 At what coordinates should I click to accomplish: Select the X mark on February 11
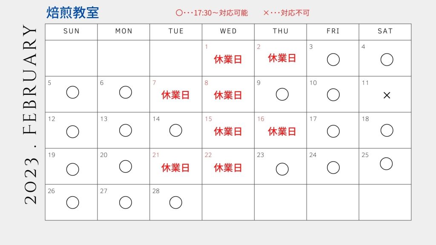tap(387, 95)
